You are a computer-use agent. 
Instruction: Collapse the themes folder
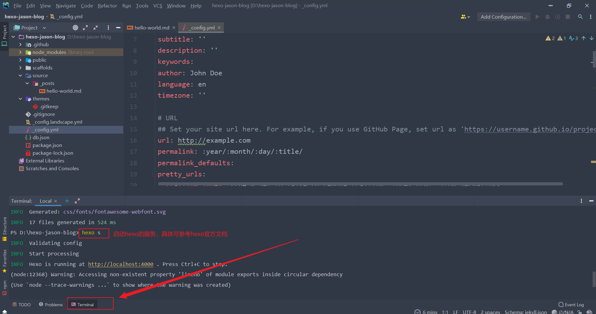coord(20,99)
